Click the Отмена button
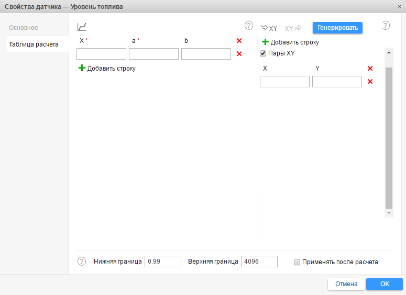The width and height of the screenshot is (406, 295). pos(346,284)
